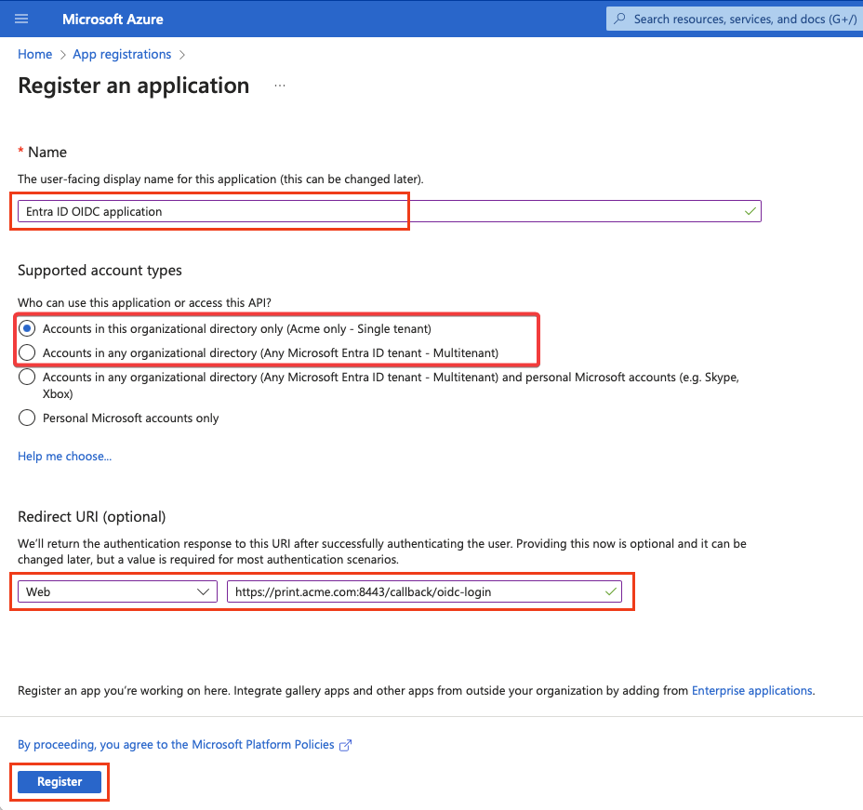Open the ellipsis more options menu
The width and height of the screenshot is (863, 810).
(279, 86)
